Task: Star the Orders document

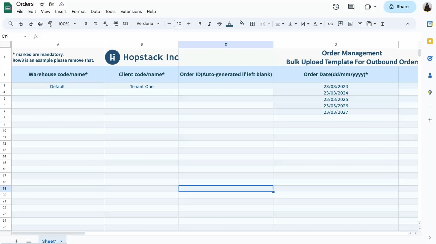Action: 42,4
